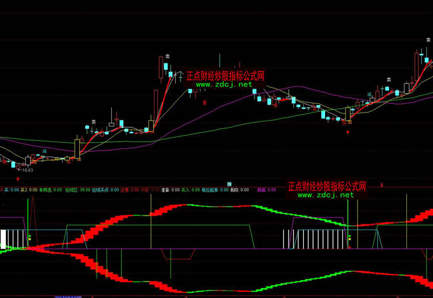Screen dimensions: 433x298
Task: Open the upper www.zdcj.net link
Action: (x=224, y=84)
